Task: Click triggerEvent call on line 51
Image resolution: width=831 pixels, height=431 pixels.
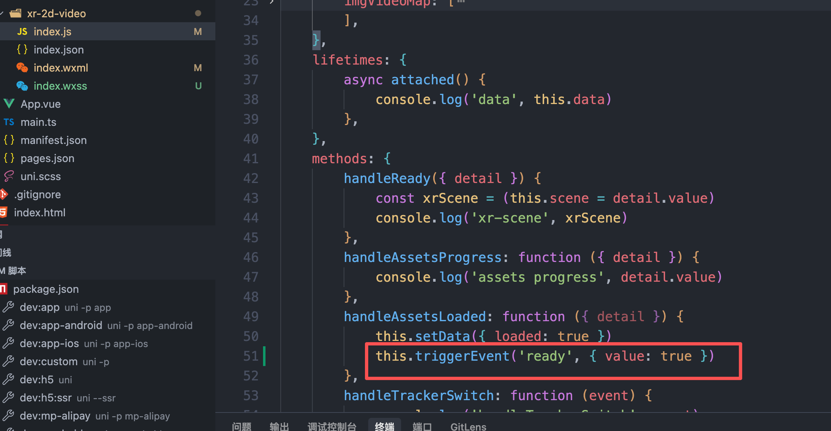Action: click(462, 356)
